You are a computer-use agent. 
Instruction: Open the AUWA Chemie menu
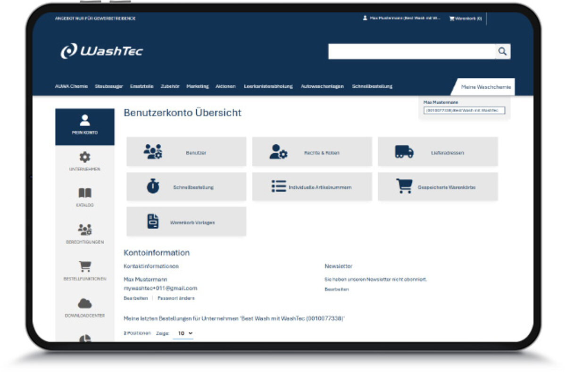click(71, 86)
